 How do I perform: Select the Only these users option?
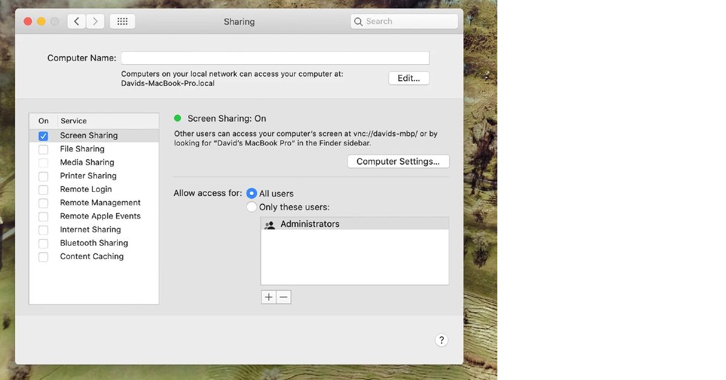tap(252, 206)
